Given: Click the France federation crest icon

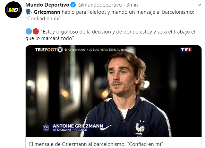Looking at the screenshot, I should [x=46, y=128].
